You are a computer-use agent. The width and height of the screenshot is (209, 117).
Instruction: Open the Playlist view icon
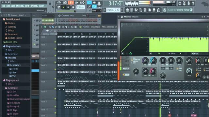point(127,10)
